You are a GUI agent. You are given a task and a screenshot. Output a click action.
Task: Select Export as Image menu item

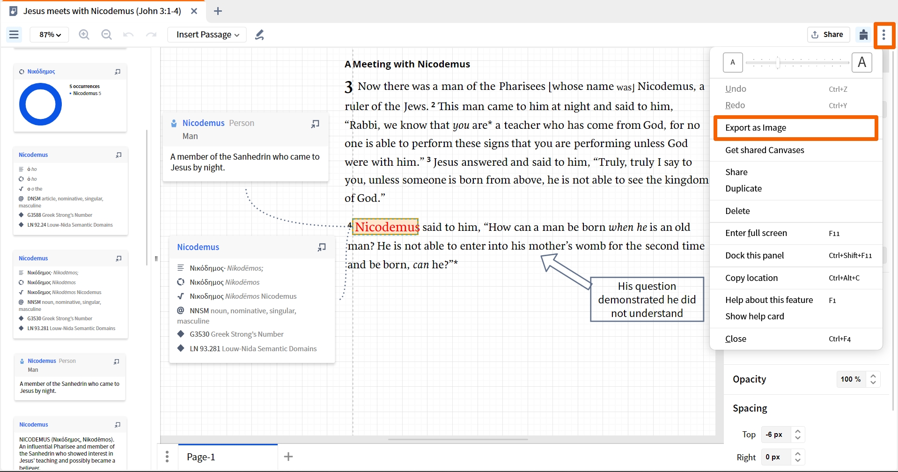[x=796, y=128]
